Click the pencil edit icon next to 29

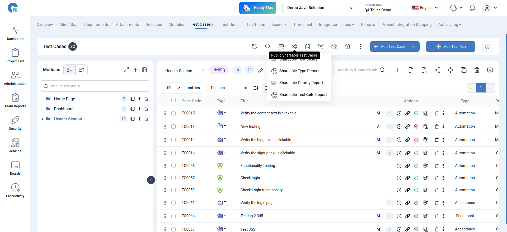pos(261,70)
